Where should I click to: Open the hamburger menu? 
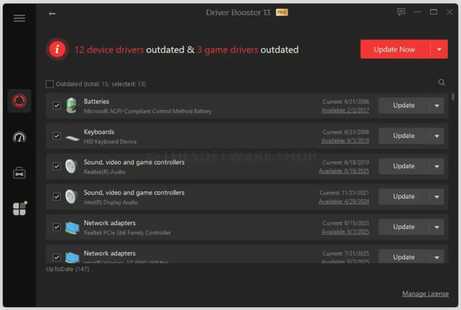click(x=19, y=18)
